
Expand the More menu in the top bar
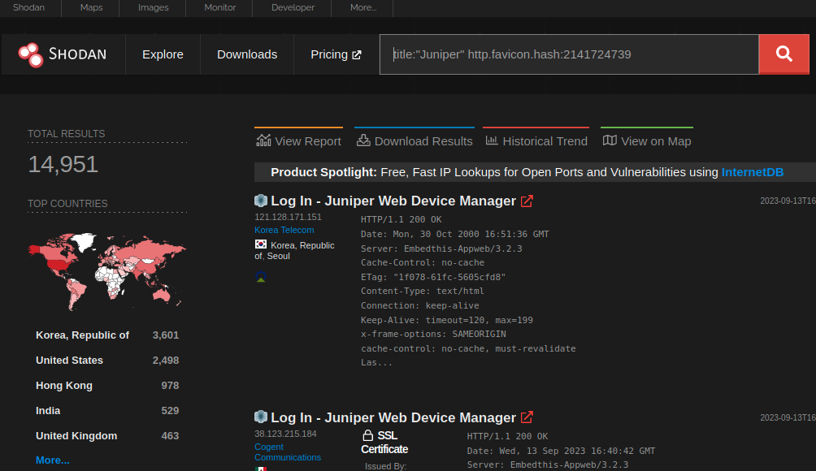coord(362,7)
